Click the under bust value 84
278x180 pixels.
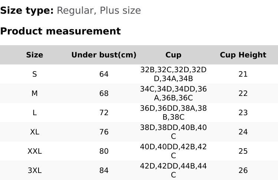[x=104, y=170]
